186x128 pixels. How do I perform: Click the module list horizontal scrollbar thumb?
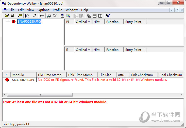(40, 95)
